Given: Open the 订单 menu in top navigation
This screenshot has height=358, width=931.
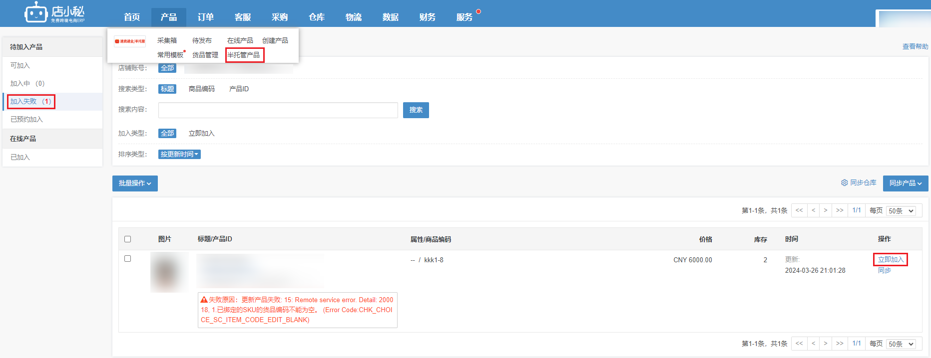Looking at the screenshot, I should coord(205,17).
